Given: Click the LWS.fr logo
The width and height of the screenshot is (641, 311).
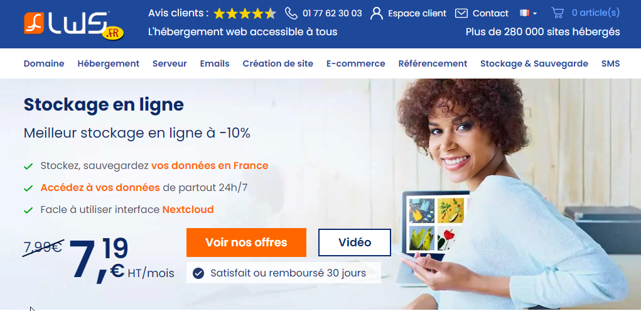Looking at the screenshot, I should tap(74, 25).
